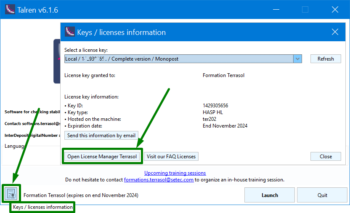Screen dimensions: 350x213
Task: Click the expiration value End November 2024
Action: [225, 126]
